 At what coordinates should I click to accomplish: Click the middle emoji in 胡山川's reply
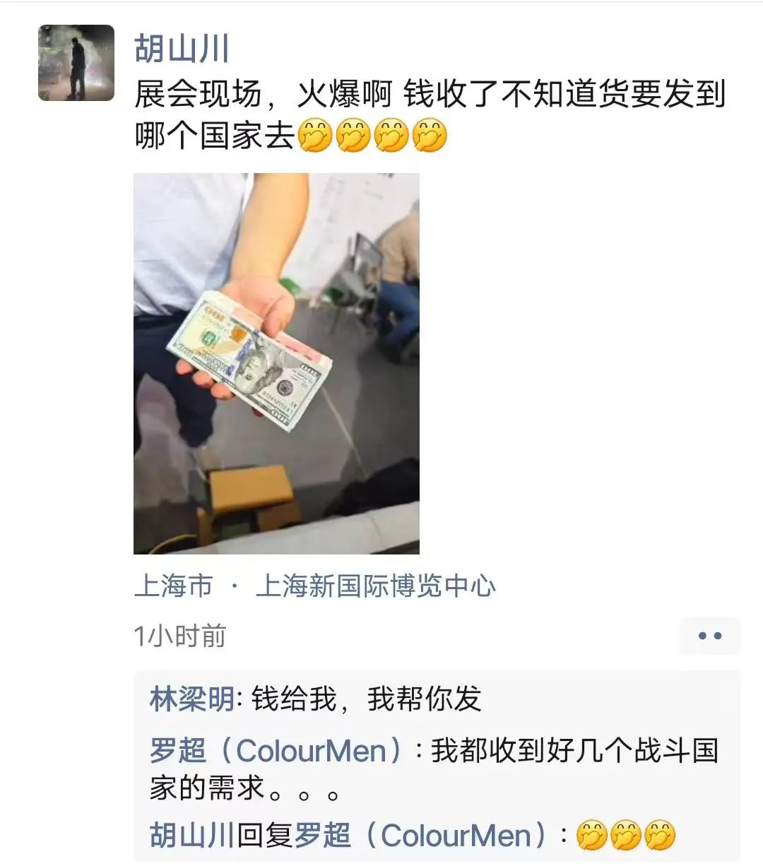(x=625, y=836)
